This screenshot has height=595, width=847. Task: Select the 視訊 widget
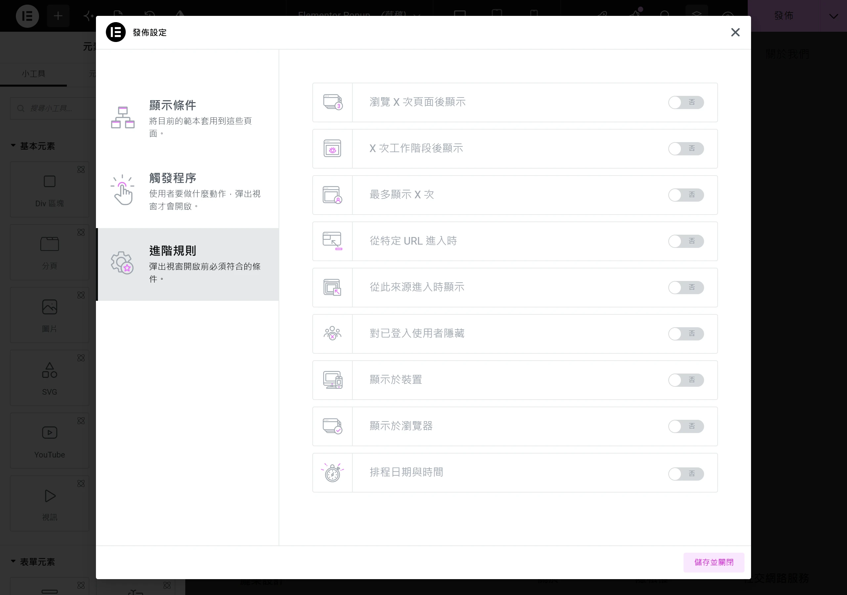(x=49, y=503)
